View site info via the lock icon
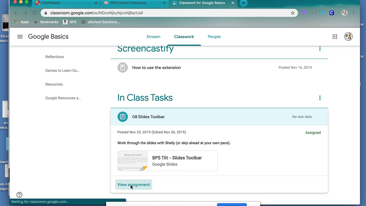366x206 pixels. [x=46, y=13]
